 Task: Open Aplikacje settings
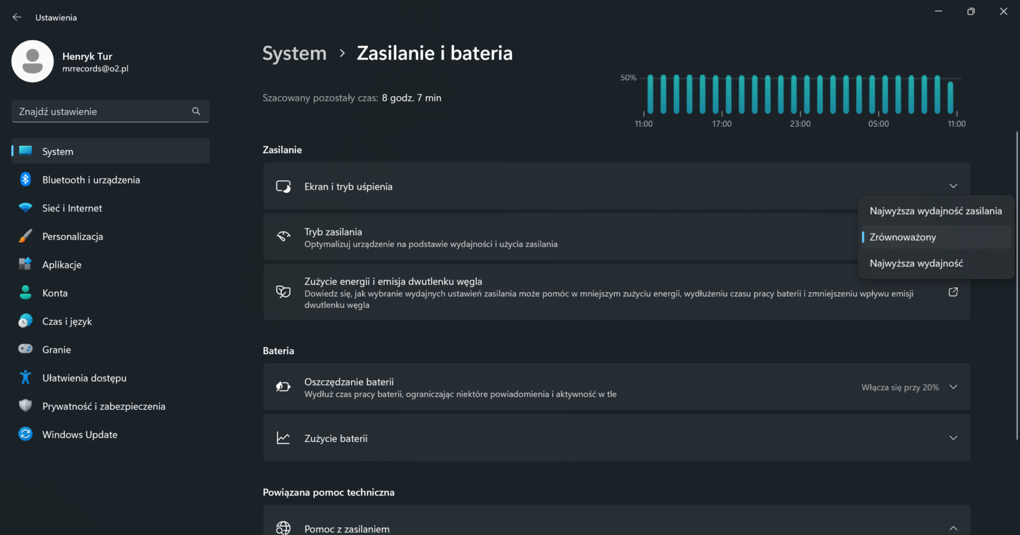click(110, 264)
